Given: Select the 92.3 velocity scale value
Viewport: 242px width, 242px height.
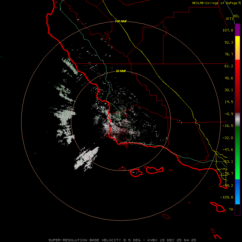Looking at the screenshot, I should [x=229, y=42].
